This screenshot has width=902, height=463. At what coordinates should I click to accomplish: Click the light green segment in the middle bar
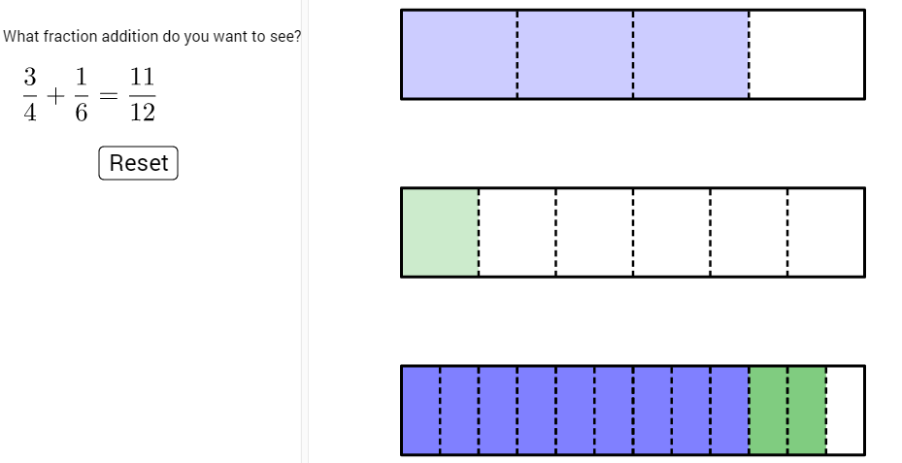(440, 232)
